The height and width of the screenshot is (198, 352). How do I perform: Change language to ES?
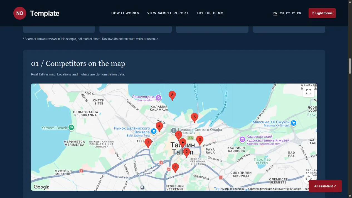click(299, 13)
